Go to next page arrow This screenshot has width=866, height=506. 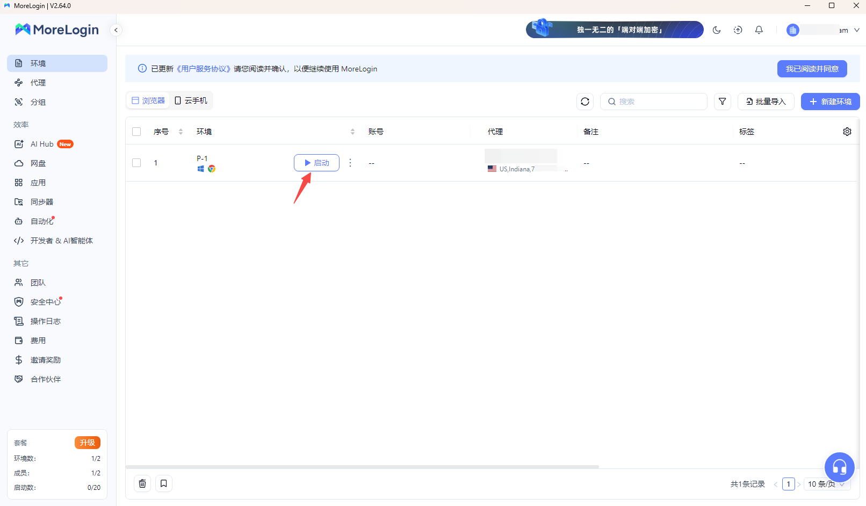(x=799, y=485)
